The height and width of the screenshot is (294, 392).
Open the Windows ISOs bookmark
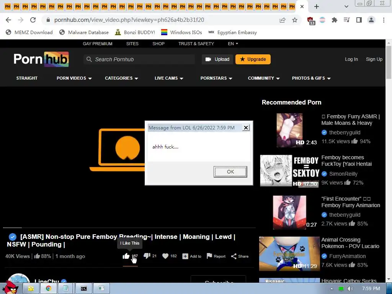coord(181,32)
